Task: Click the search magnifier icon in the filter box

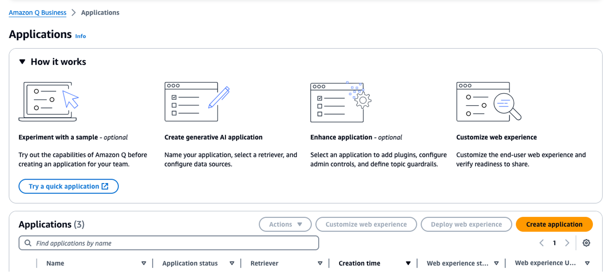Action: (x=28, y=243)
